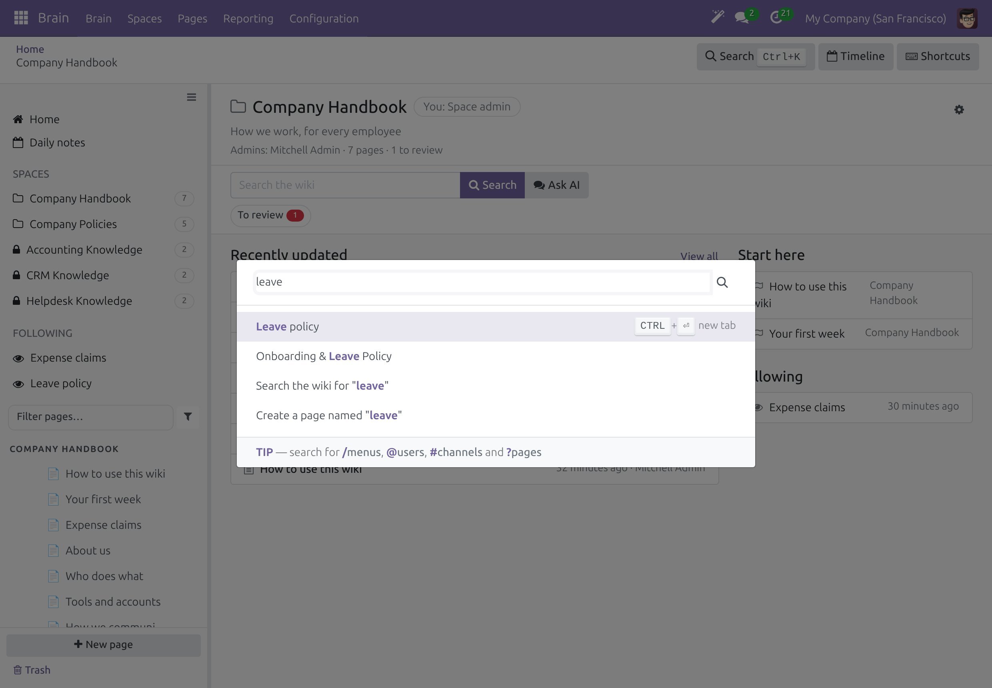Open the Brain menu
Viewport: 992px width, 688px height.
pyautogui.click(x=98, y=18)
